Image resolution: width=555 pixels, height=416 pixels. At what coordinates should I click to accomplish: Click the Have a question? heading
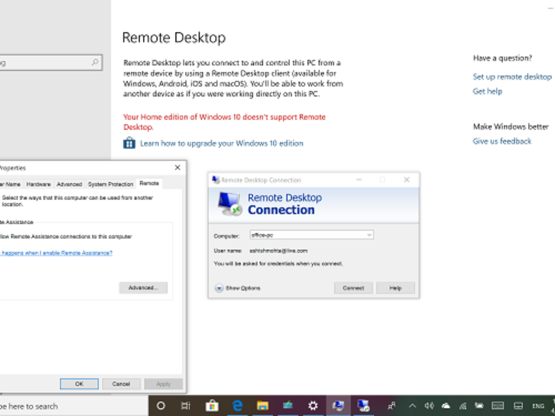coord(502,58)
